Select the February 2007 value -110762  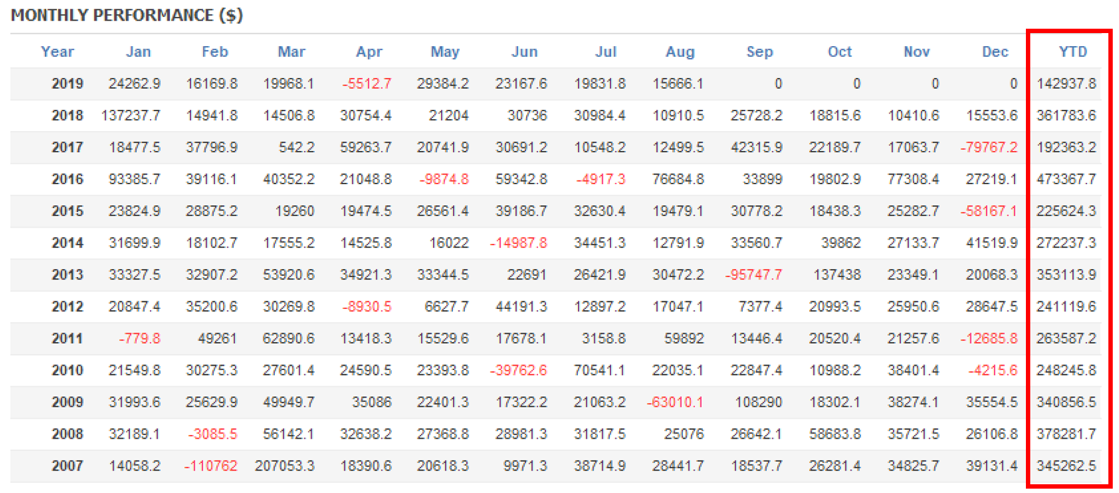[x=211, y=466]
